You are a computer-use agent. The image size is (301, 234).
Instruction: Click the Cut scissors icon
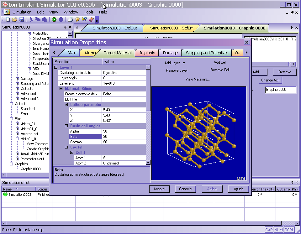[x=31, y=19]
